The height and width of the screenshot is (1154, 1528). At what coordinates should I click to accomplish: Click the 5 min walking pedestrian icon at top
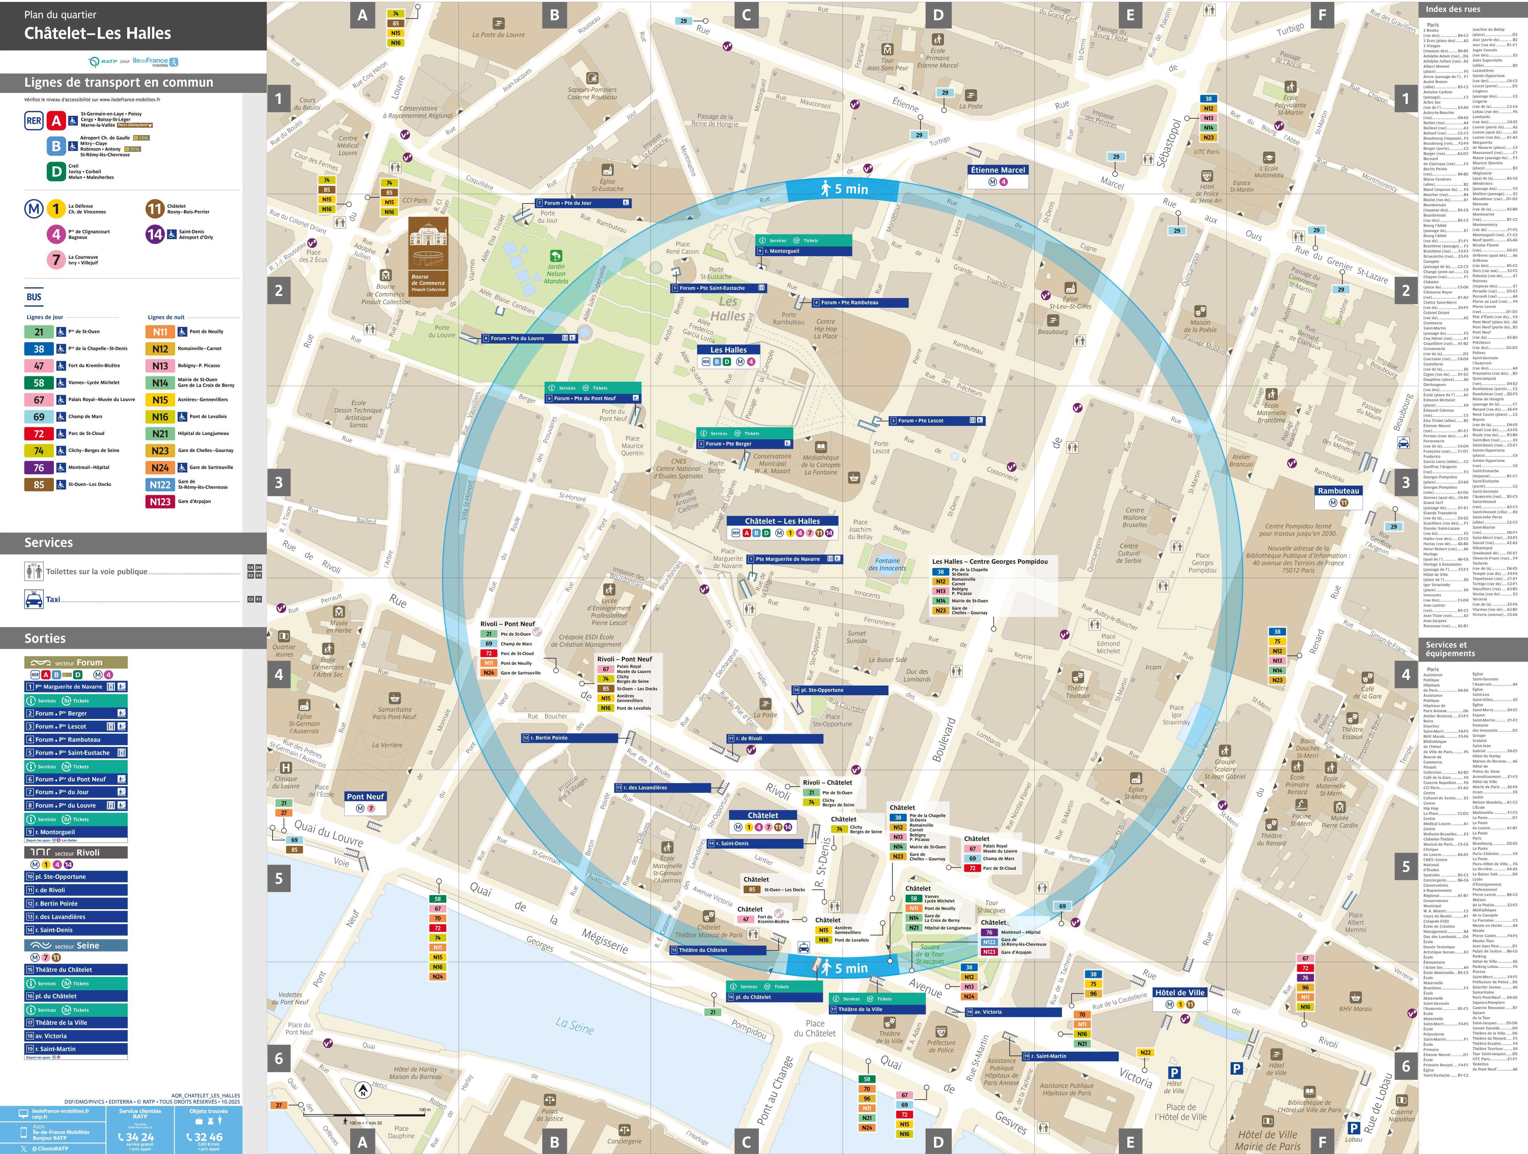click(825, 189)
